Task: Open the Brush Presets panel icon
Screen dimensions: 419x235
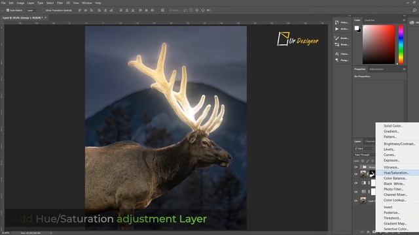Action: (337, 44)
